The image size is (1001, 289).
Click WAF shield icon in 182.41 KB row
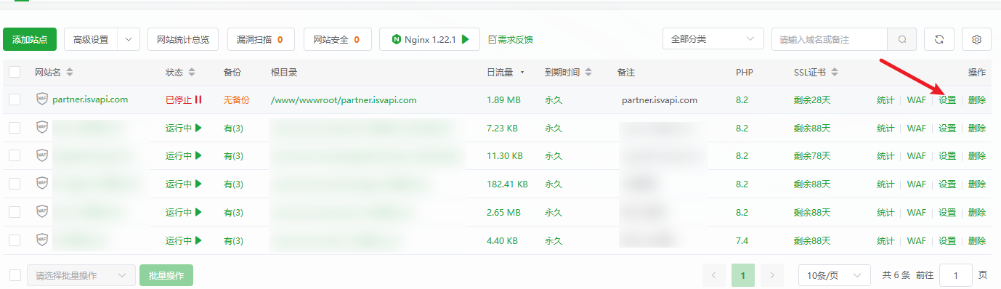pyautogui.click(x=42, y=184)
